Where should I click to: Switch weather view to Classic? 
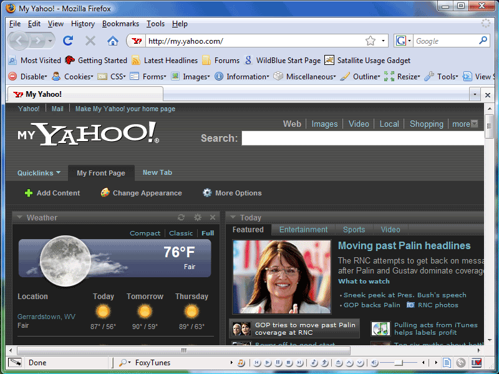(x=181, y=233)
